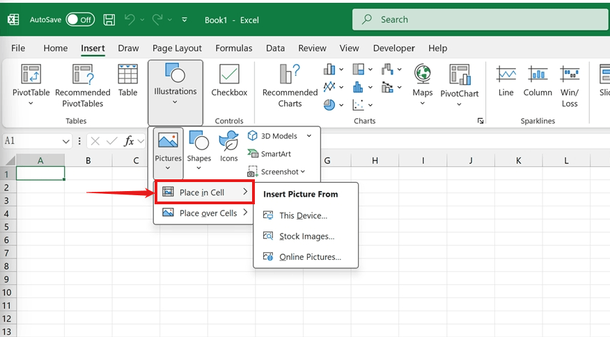
Task: Insert Recommended PivotTables
Action: 82,85
